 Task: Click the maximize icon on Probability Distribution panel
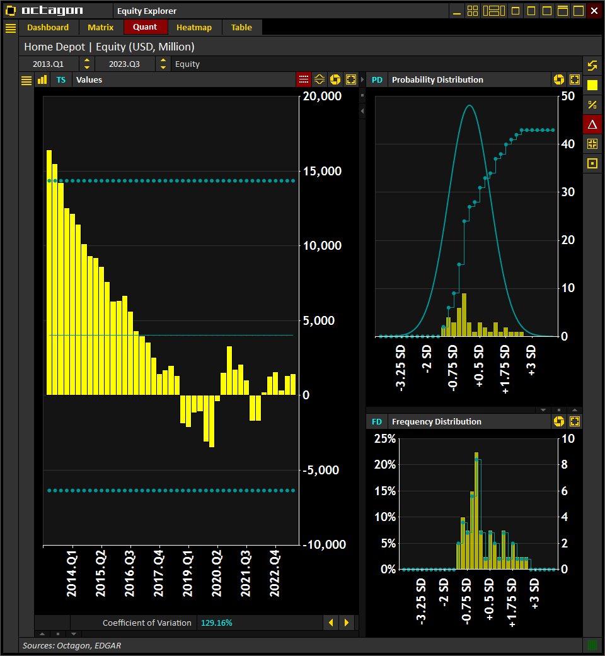(574, 79)
